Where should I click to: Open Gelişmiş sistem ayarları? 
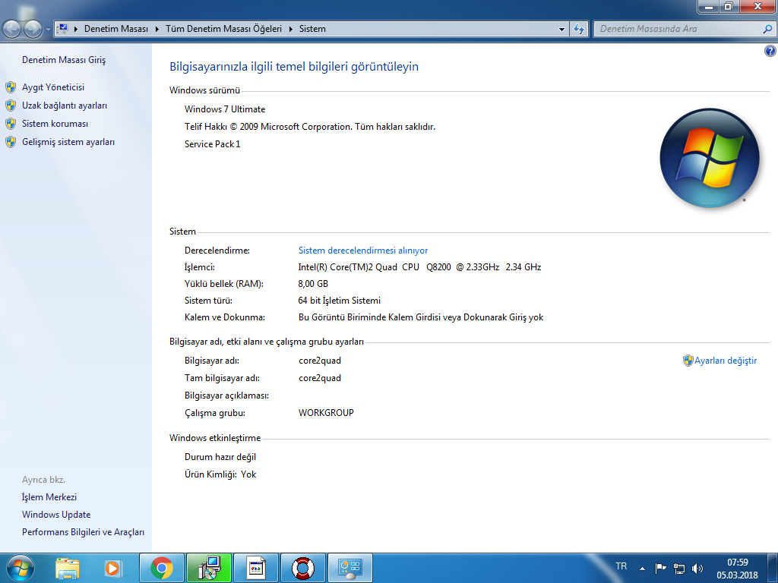click(68, 142)
